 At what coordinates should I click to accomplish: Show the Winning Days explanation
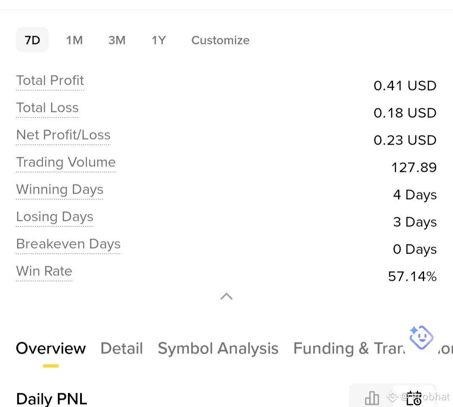(60, 189)
